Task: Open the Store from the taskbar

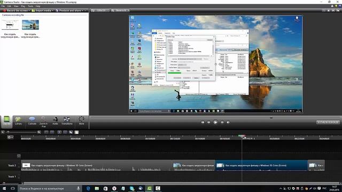Action: 106,188
